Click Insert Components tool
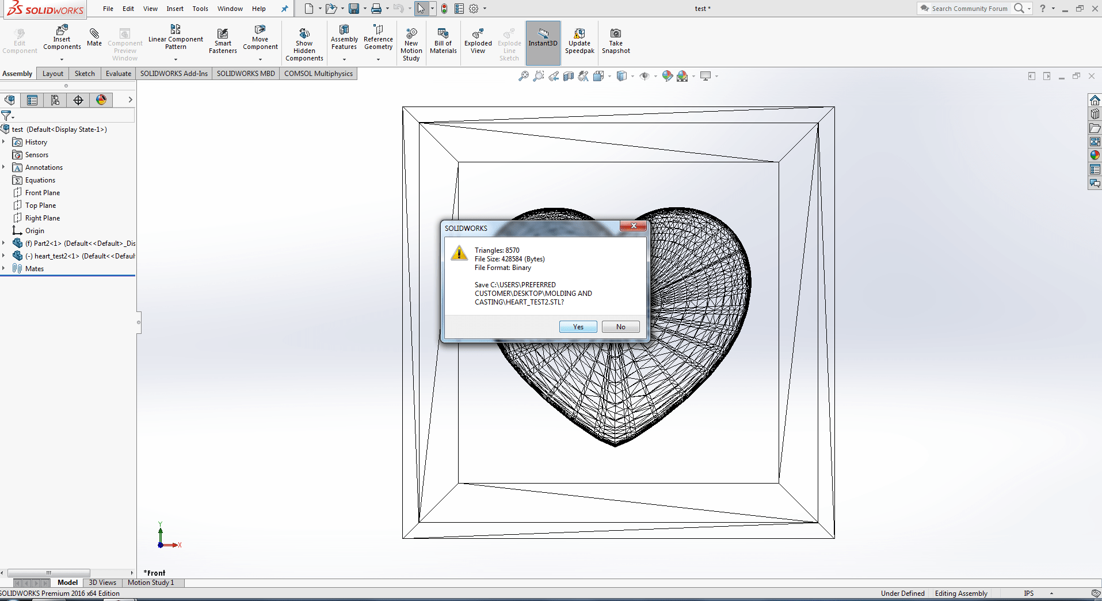1102x601 pixels. [x=62, y=37]
